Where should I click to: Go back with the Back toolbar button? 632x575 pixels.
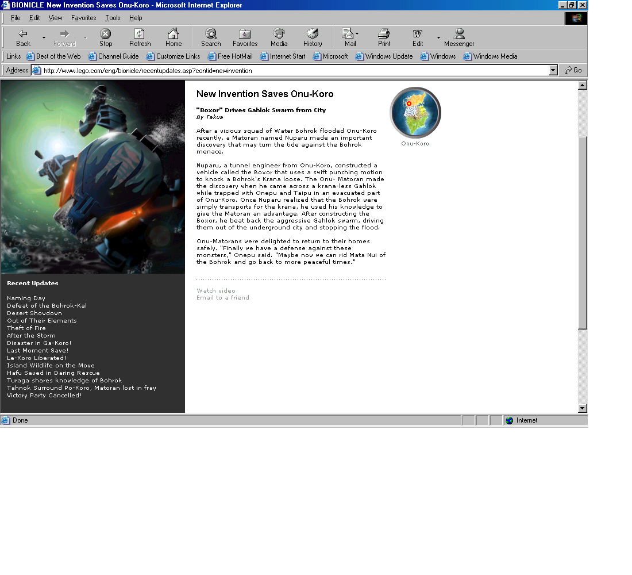point(23,37)
